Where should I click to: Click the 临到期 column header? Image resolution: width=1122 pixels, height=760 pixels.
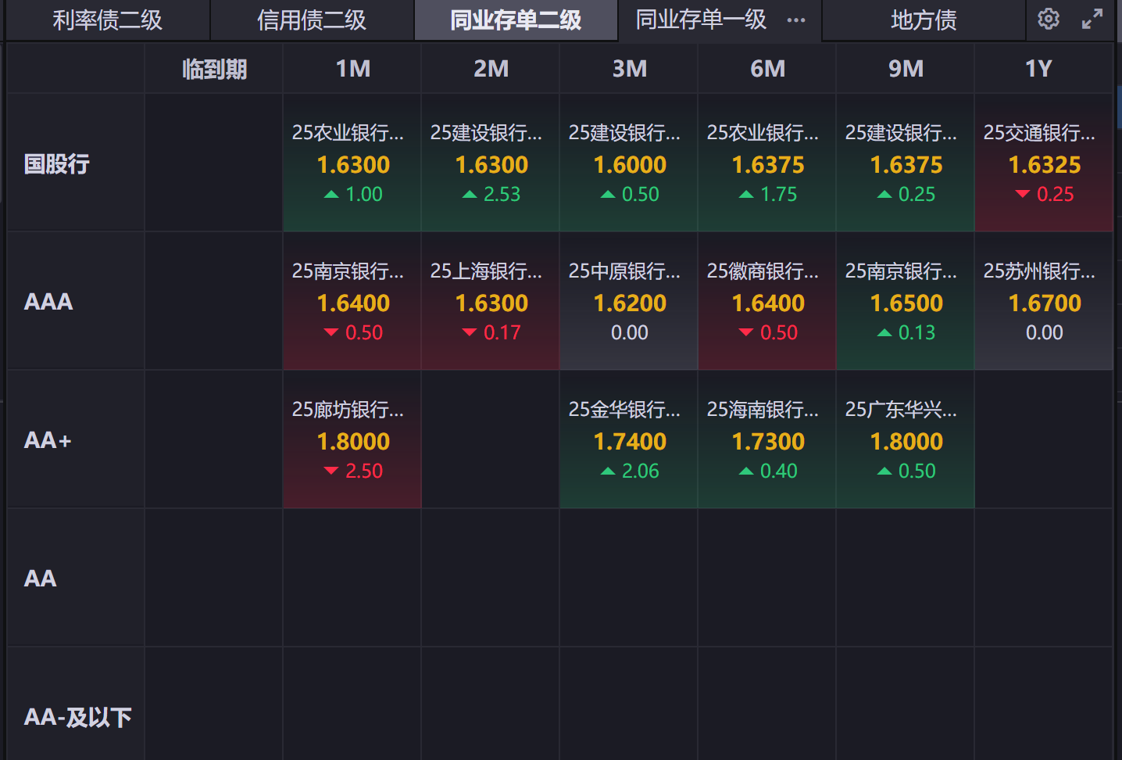214,70
